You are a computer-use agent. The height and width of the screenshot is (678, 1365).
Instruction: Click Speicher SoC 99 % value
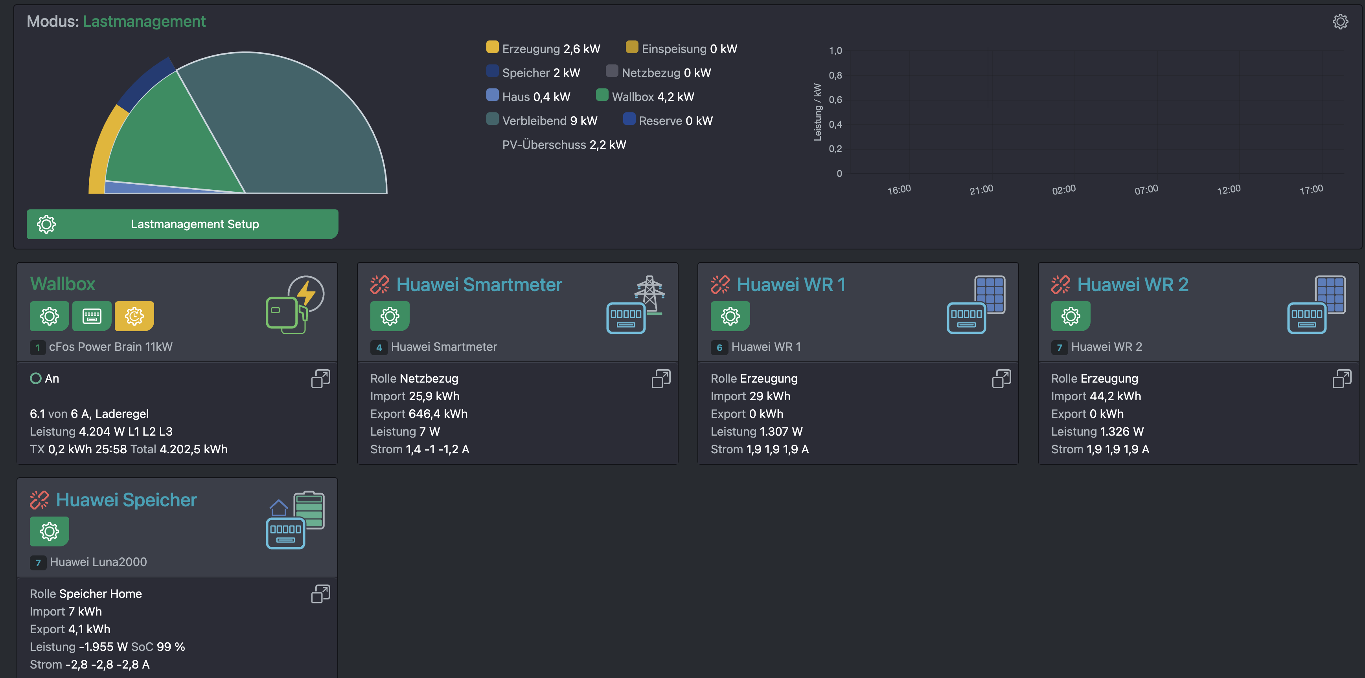coord(158,647)
